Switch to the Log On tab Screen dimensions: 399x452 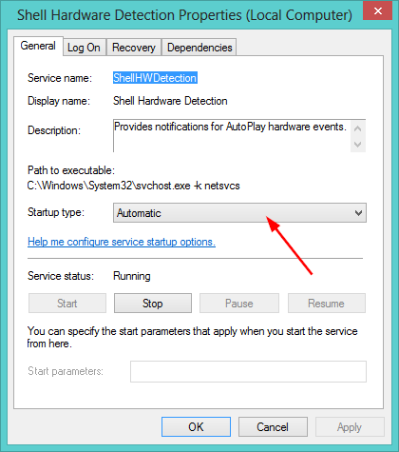tap(84, 48)
